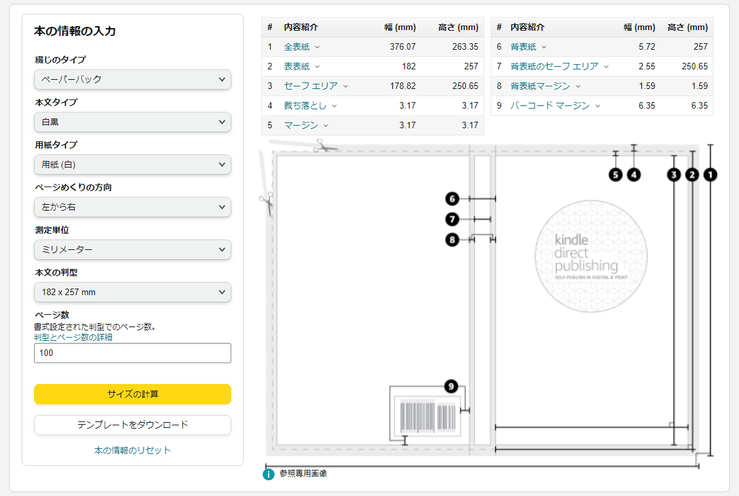Screen dimensions: 739x496
Task: Open the 測定単位 dropdown showing ミリメーター
Action: 132,250
